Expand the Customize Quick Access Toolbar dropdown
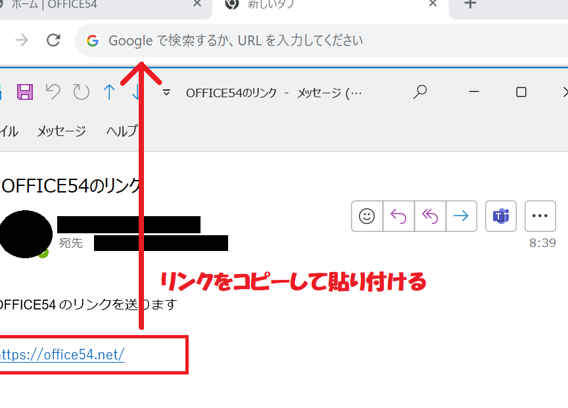This screenshot has height=408, width=568. click(166, 93)
